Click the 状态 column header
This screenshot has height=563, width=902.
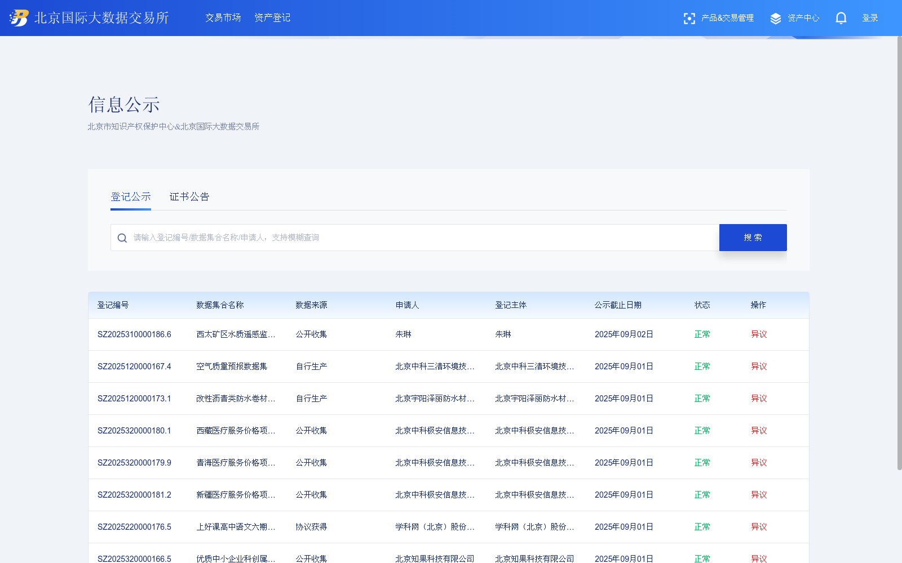coord(702,305)
